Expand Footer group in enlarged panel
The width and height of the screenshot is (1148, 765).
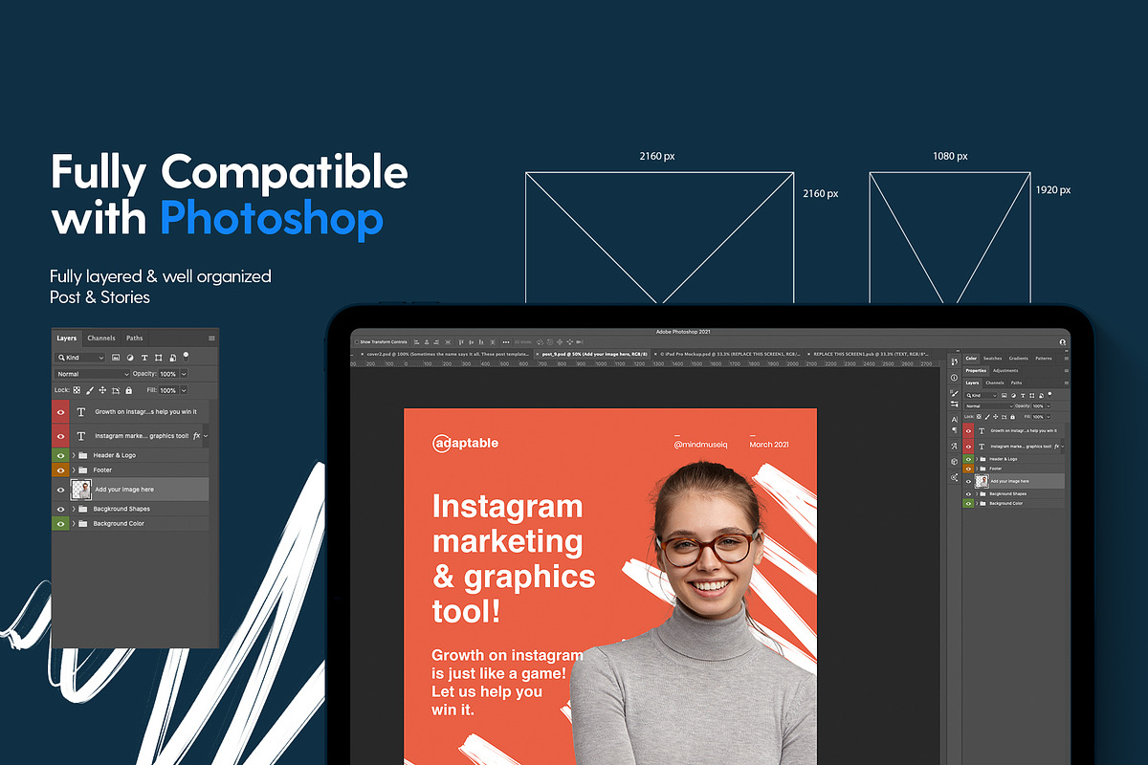point(74,470)
